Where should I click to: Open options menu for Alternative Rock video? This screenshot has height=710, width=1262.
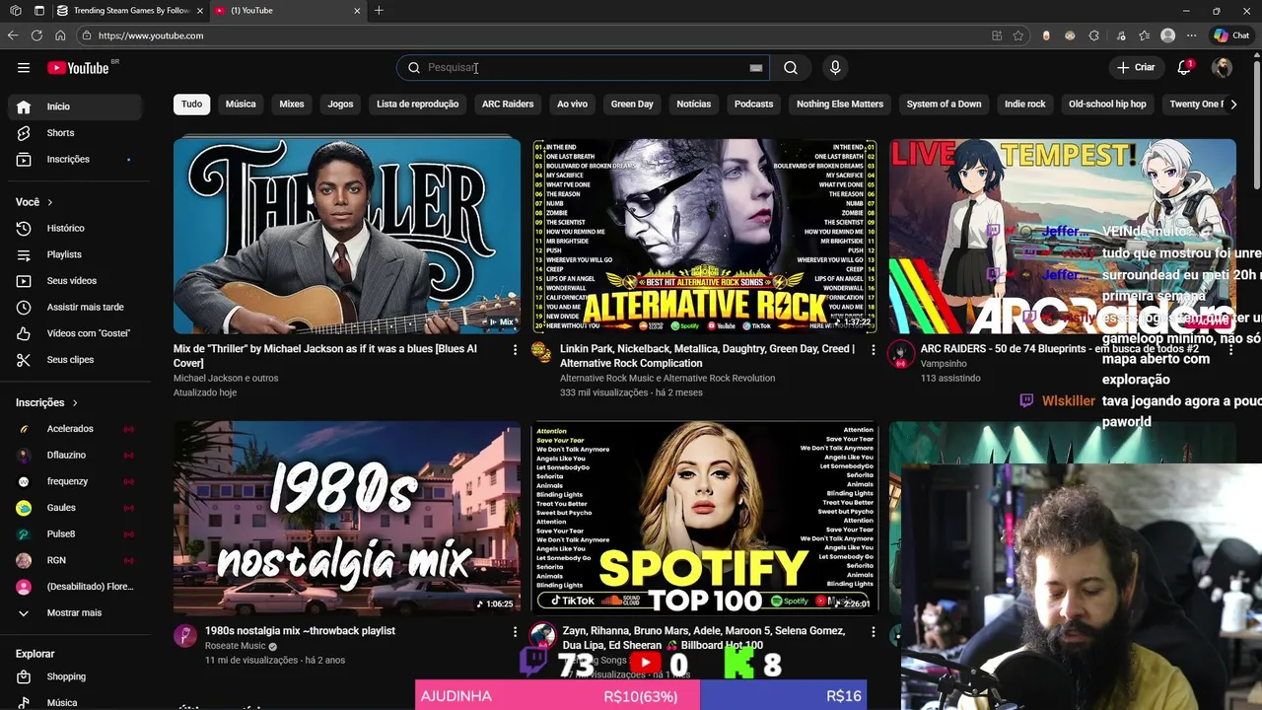tap(873, 350)
